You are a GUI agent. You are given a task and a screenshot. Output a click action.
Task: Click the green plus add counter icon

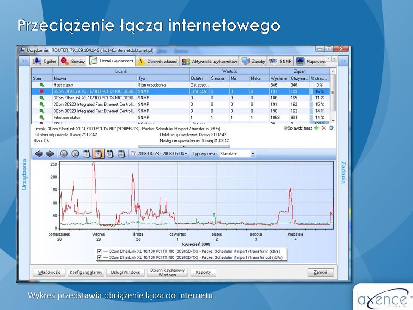point(316,128)
